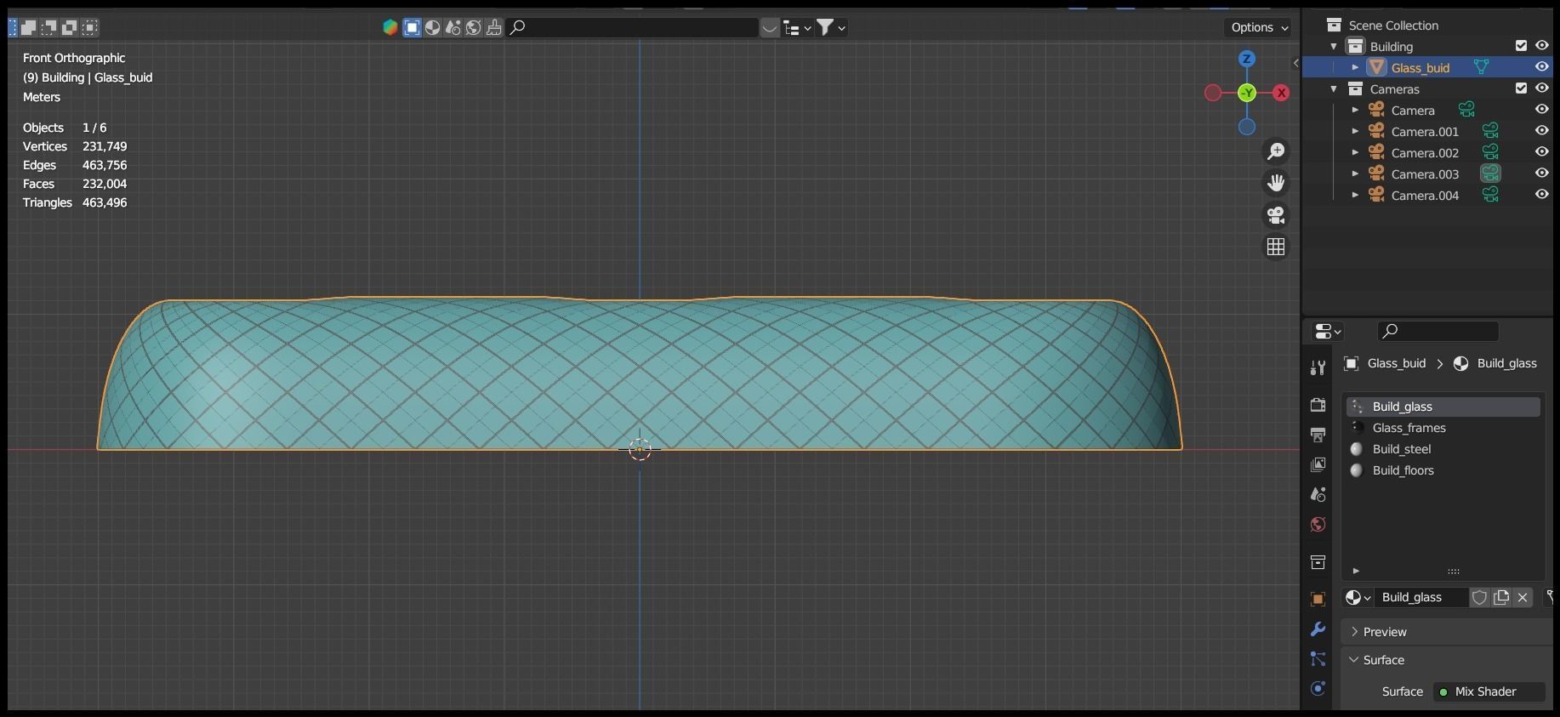1560x717 pixels.
Task: Duplicate the Build_glass material
Action: 1501,597
